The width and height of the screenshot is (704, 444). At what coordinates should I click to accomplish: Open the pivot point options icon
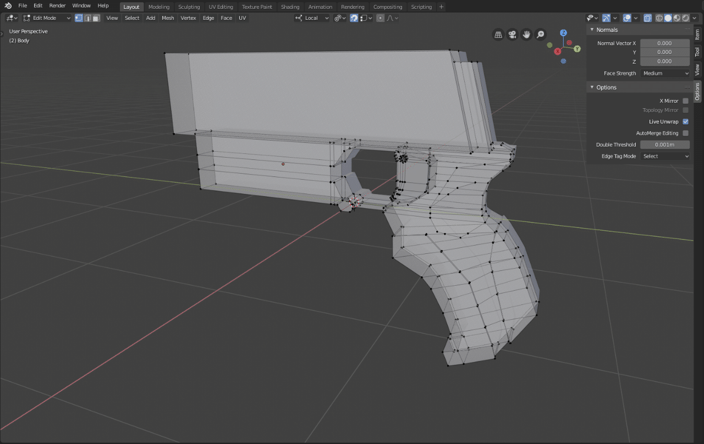(340, 18)
